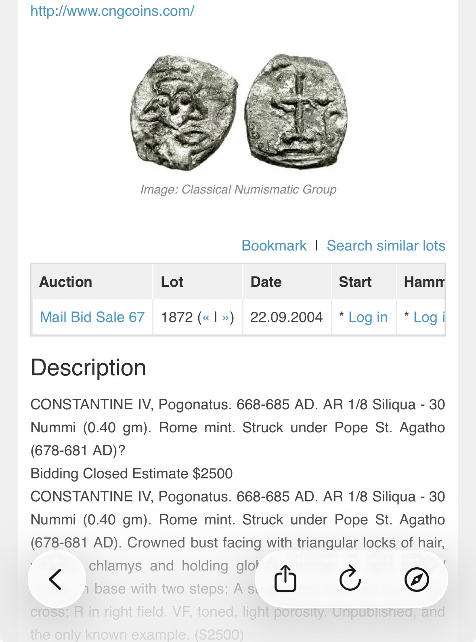Tap the compass browser icon
Screen dimensions: 476x642
pos(416,579)
